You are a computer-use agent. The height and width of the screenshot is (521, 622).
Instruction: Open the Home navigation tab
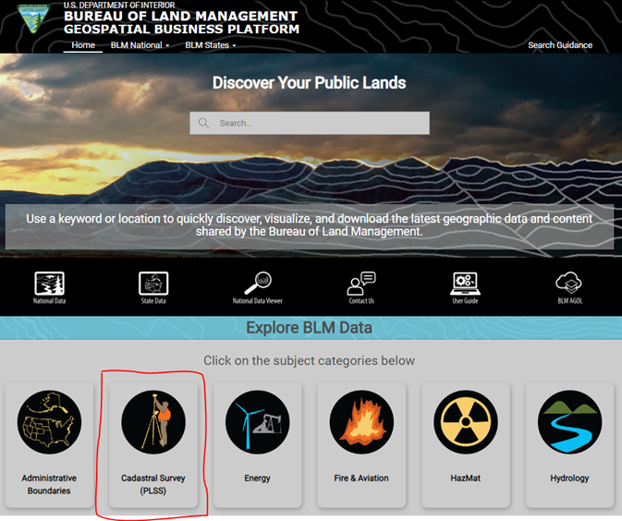[83, 45]
